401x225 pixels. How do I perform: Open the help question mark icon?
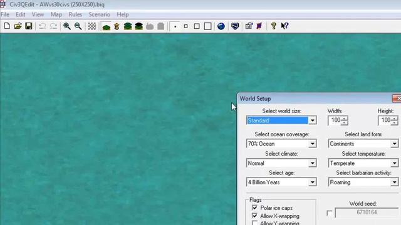273,26
